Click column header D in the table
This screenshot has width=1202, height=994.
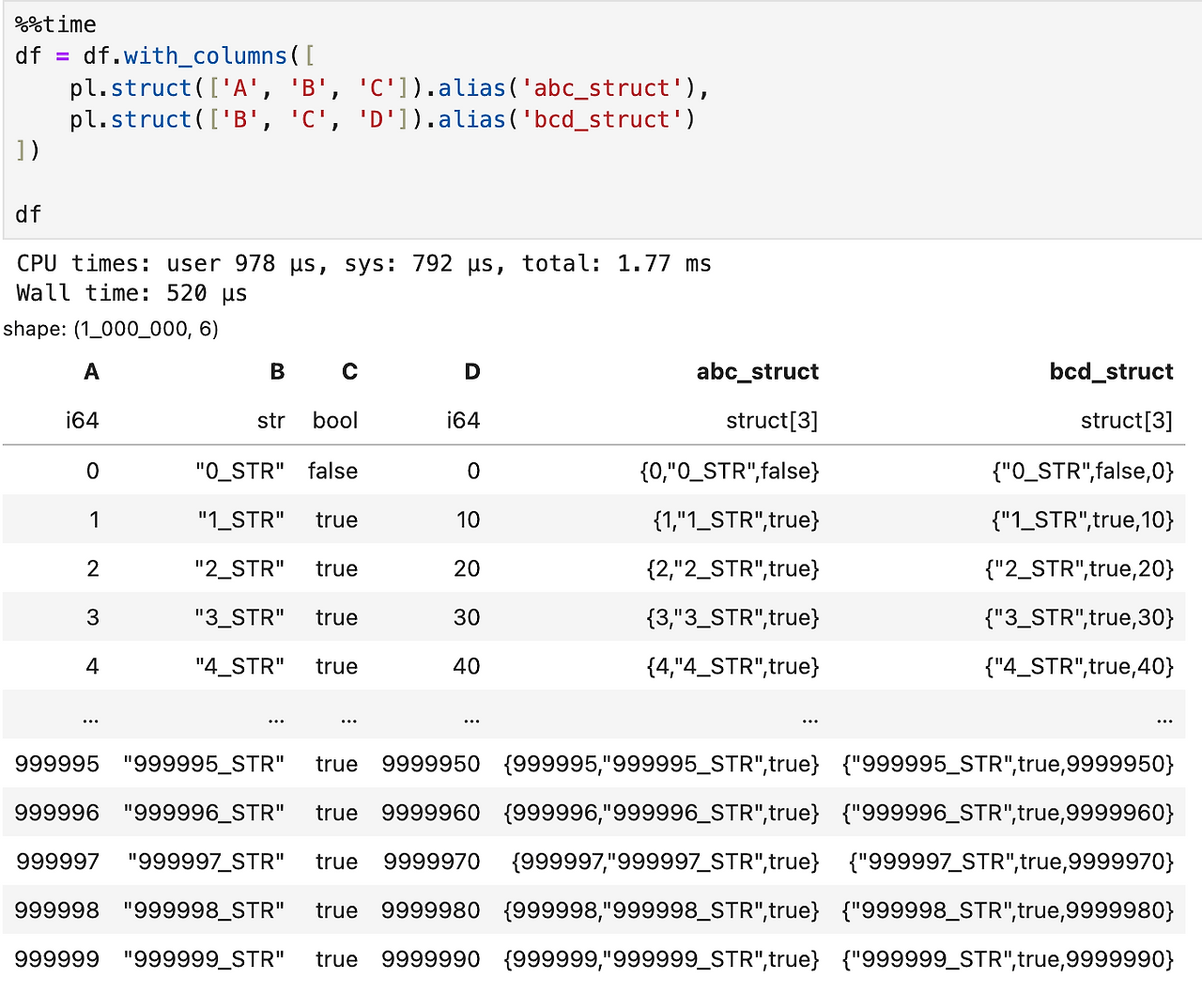(471, 372)
